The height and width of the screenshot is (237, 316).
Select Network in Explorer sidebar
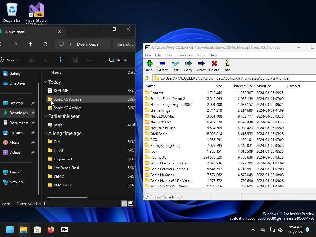14,182
